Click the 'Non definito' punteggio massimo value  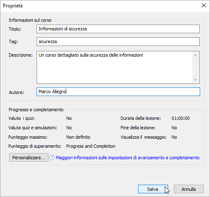[78, 137]
